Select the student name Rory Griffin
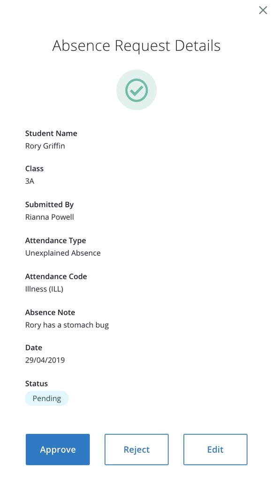This screenshot has height=480, width=274. pyautogui.click(x=45, y=146)
